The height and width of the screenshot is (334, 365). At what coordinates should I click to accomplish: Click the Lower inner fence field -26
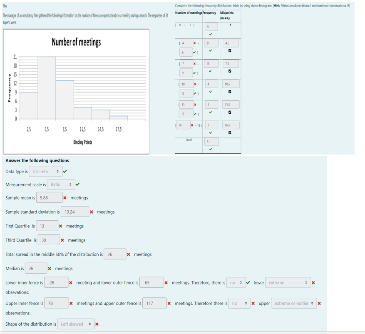coord(56,282)
